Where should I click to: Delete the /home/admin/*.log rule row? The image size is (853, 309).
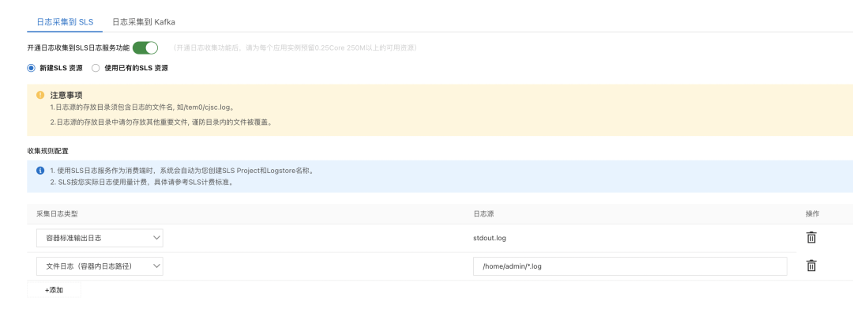click(811, 266)
